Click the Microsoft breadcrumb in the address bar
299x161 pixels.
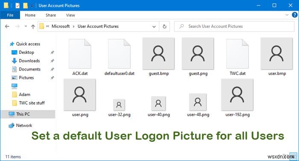click(x=61, y=26)
